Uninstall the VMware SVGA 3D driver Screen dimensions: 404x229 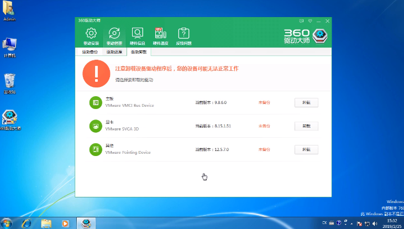tap(306, 126)
